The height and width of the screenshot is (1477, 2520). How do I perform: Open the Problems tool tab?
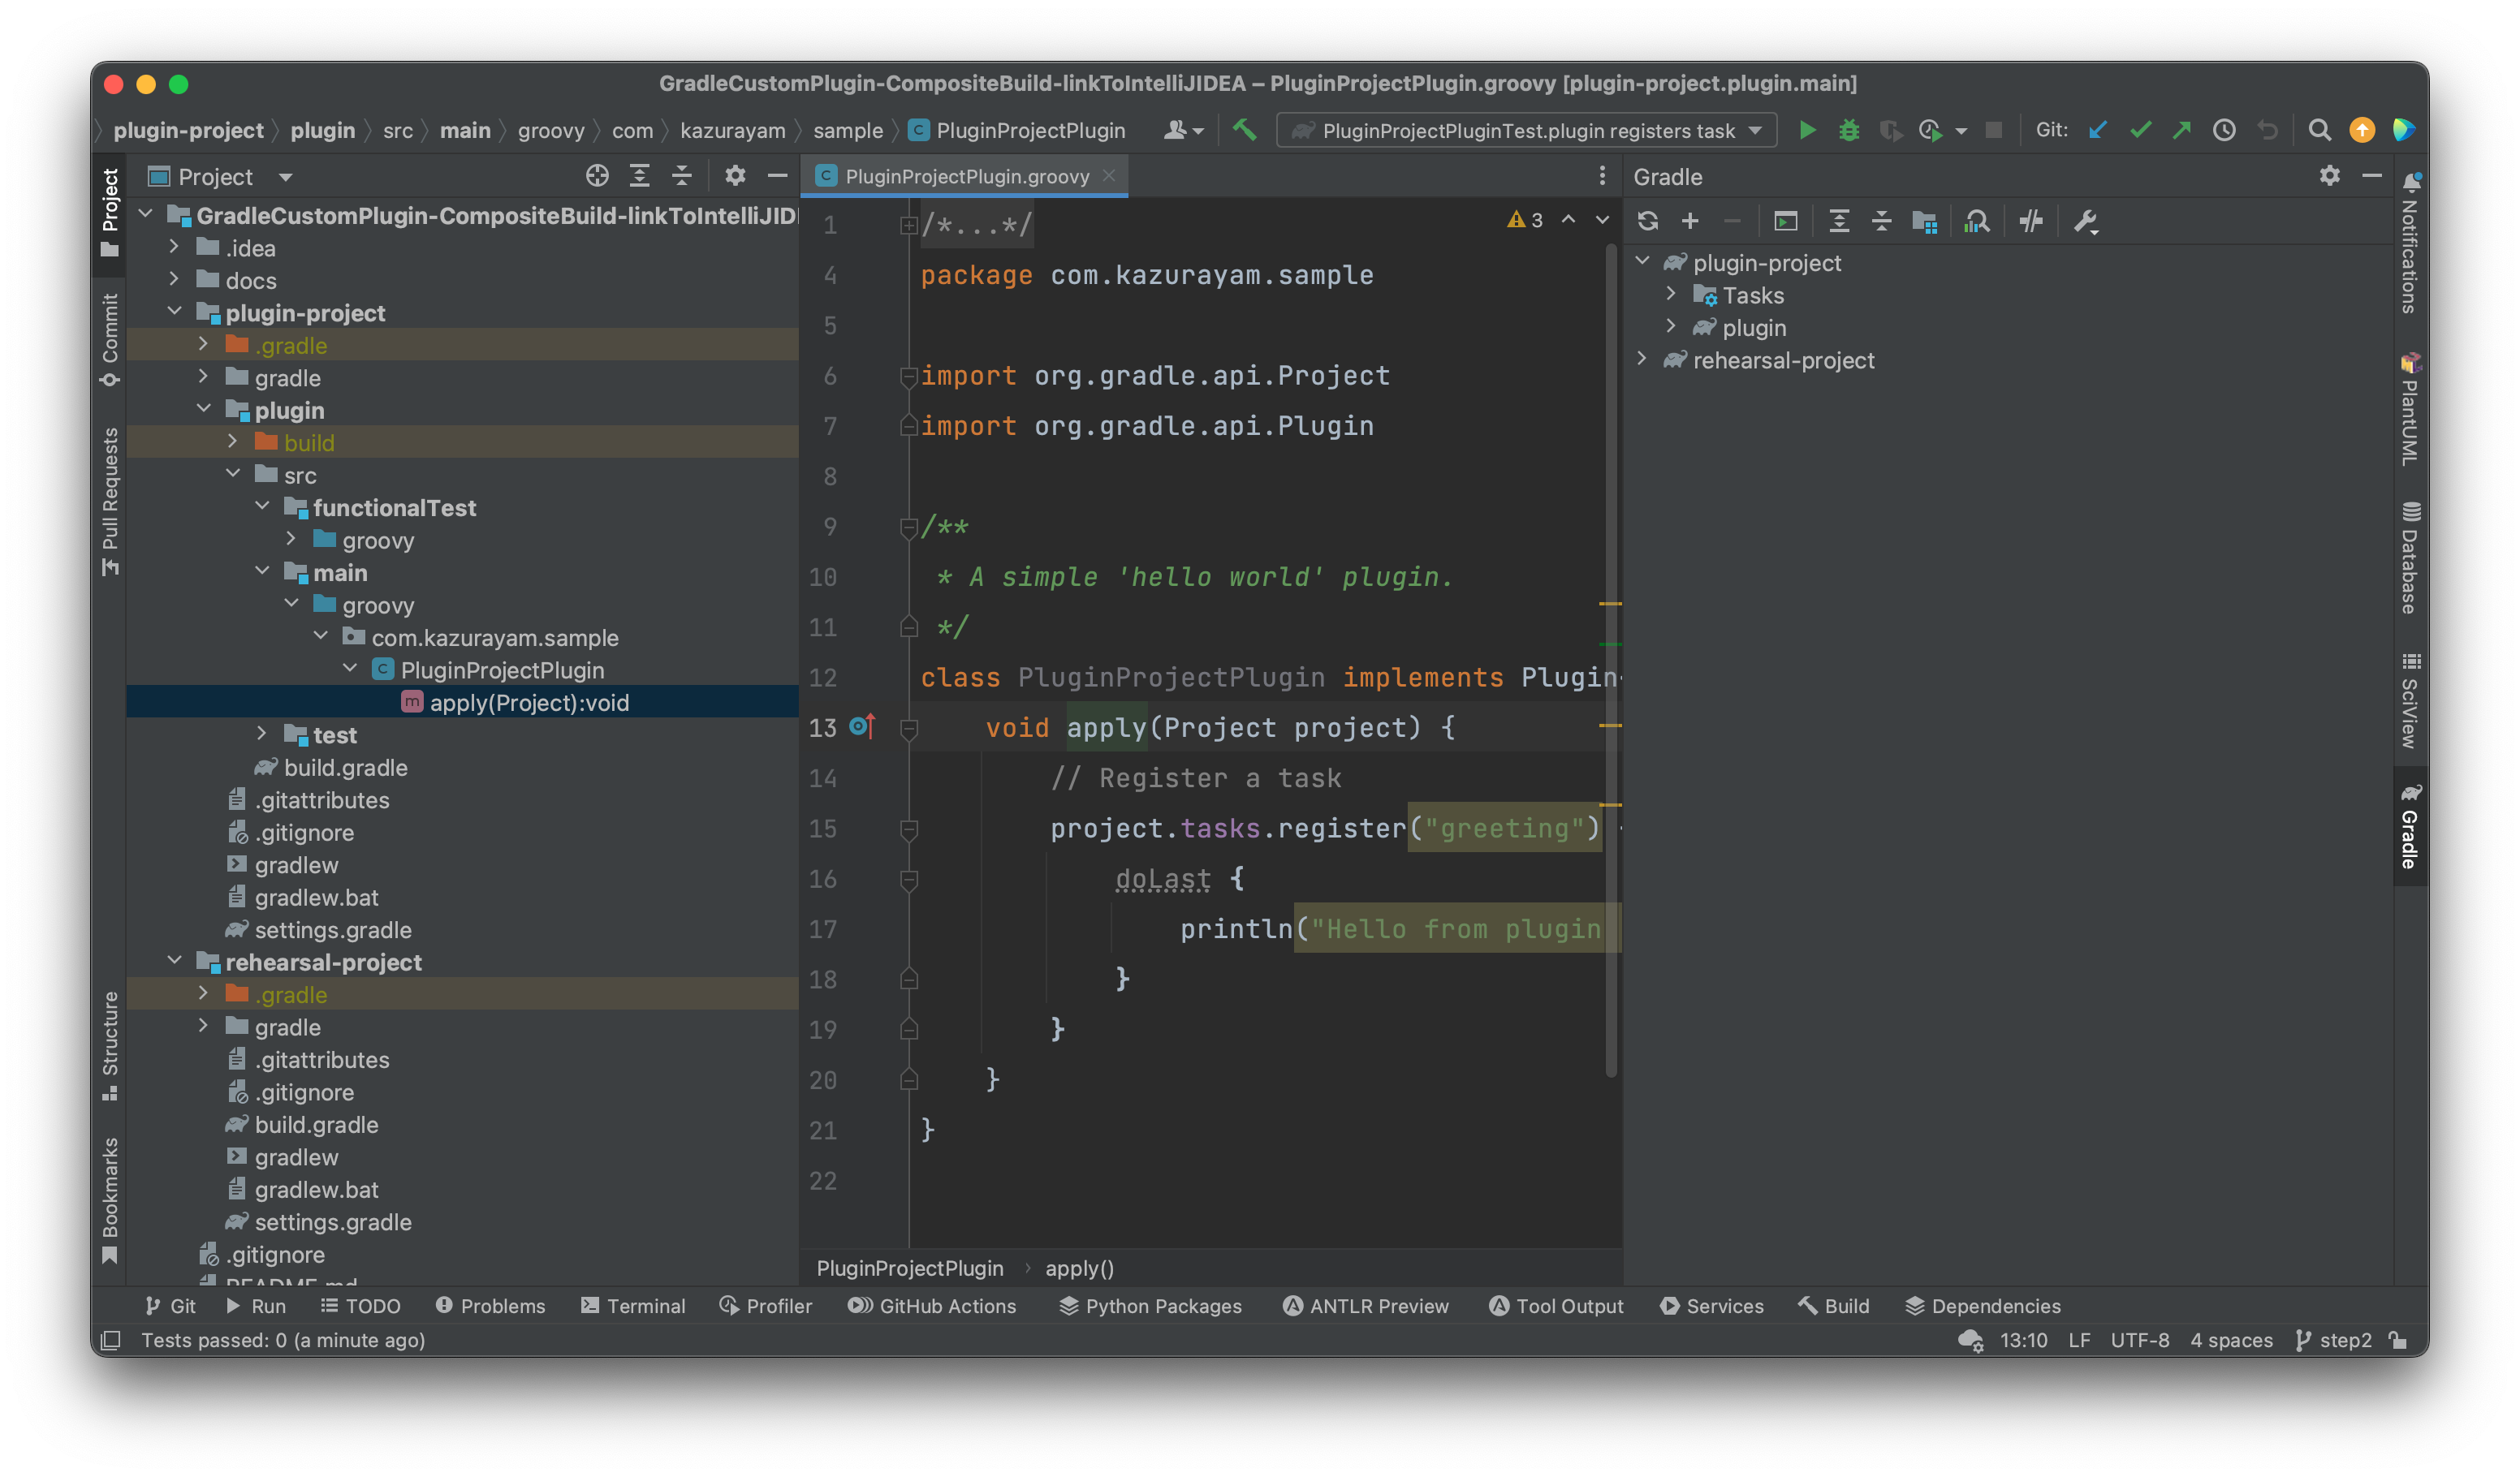(x=490, y=1306)
